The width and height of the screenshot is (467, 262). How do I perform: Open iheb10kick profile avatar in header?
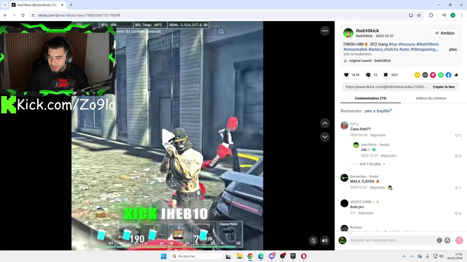coord(348,33)
